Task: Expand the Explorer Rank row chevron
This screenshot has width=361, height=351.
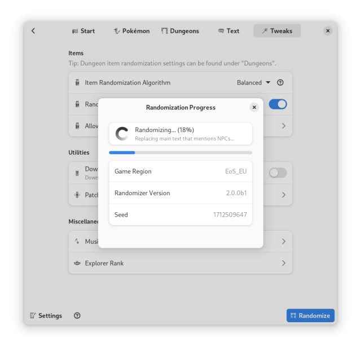Action: click(283, 263)
